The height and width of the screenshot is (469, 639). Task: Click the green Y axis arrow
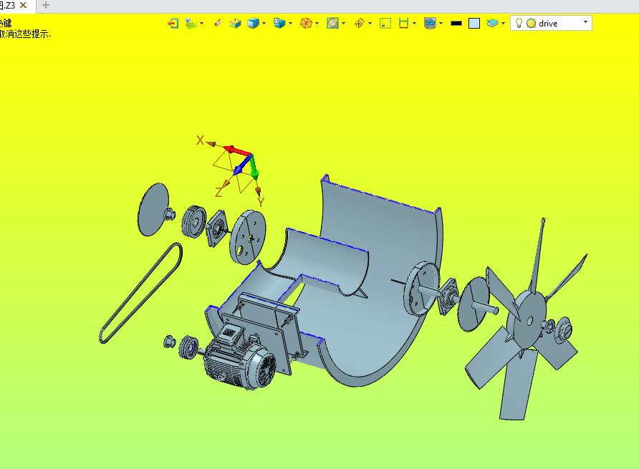coord(254,167)
